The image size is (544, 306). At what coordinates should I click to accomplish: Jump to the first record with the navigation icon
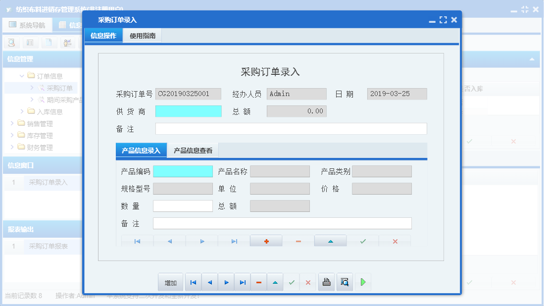tap(194, 282)
